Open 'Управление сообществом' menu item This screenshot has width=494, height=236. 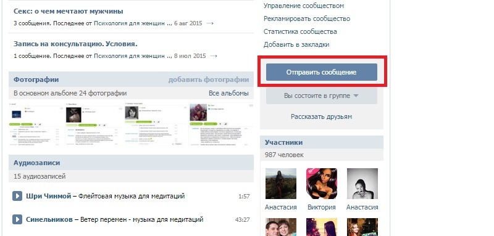tap(304, 6)
